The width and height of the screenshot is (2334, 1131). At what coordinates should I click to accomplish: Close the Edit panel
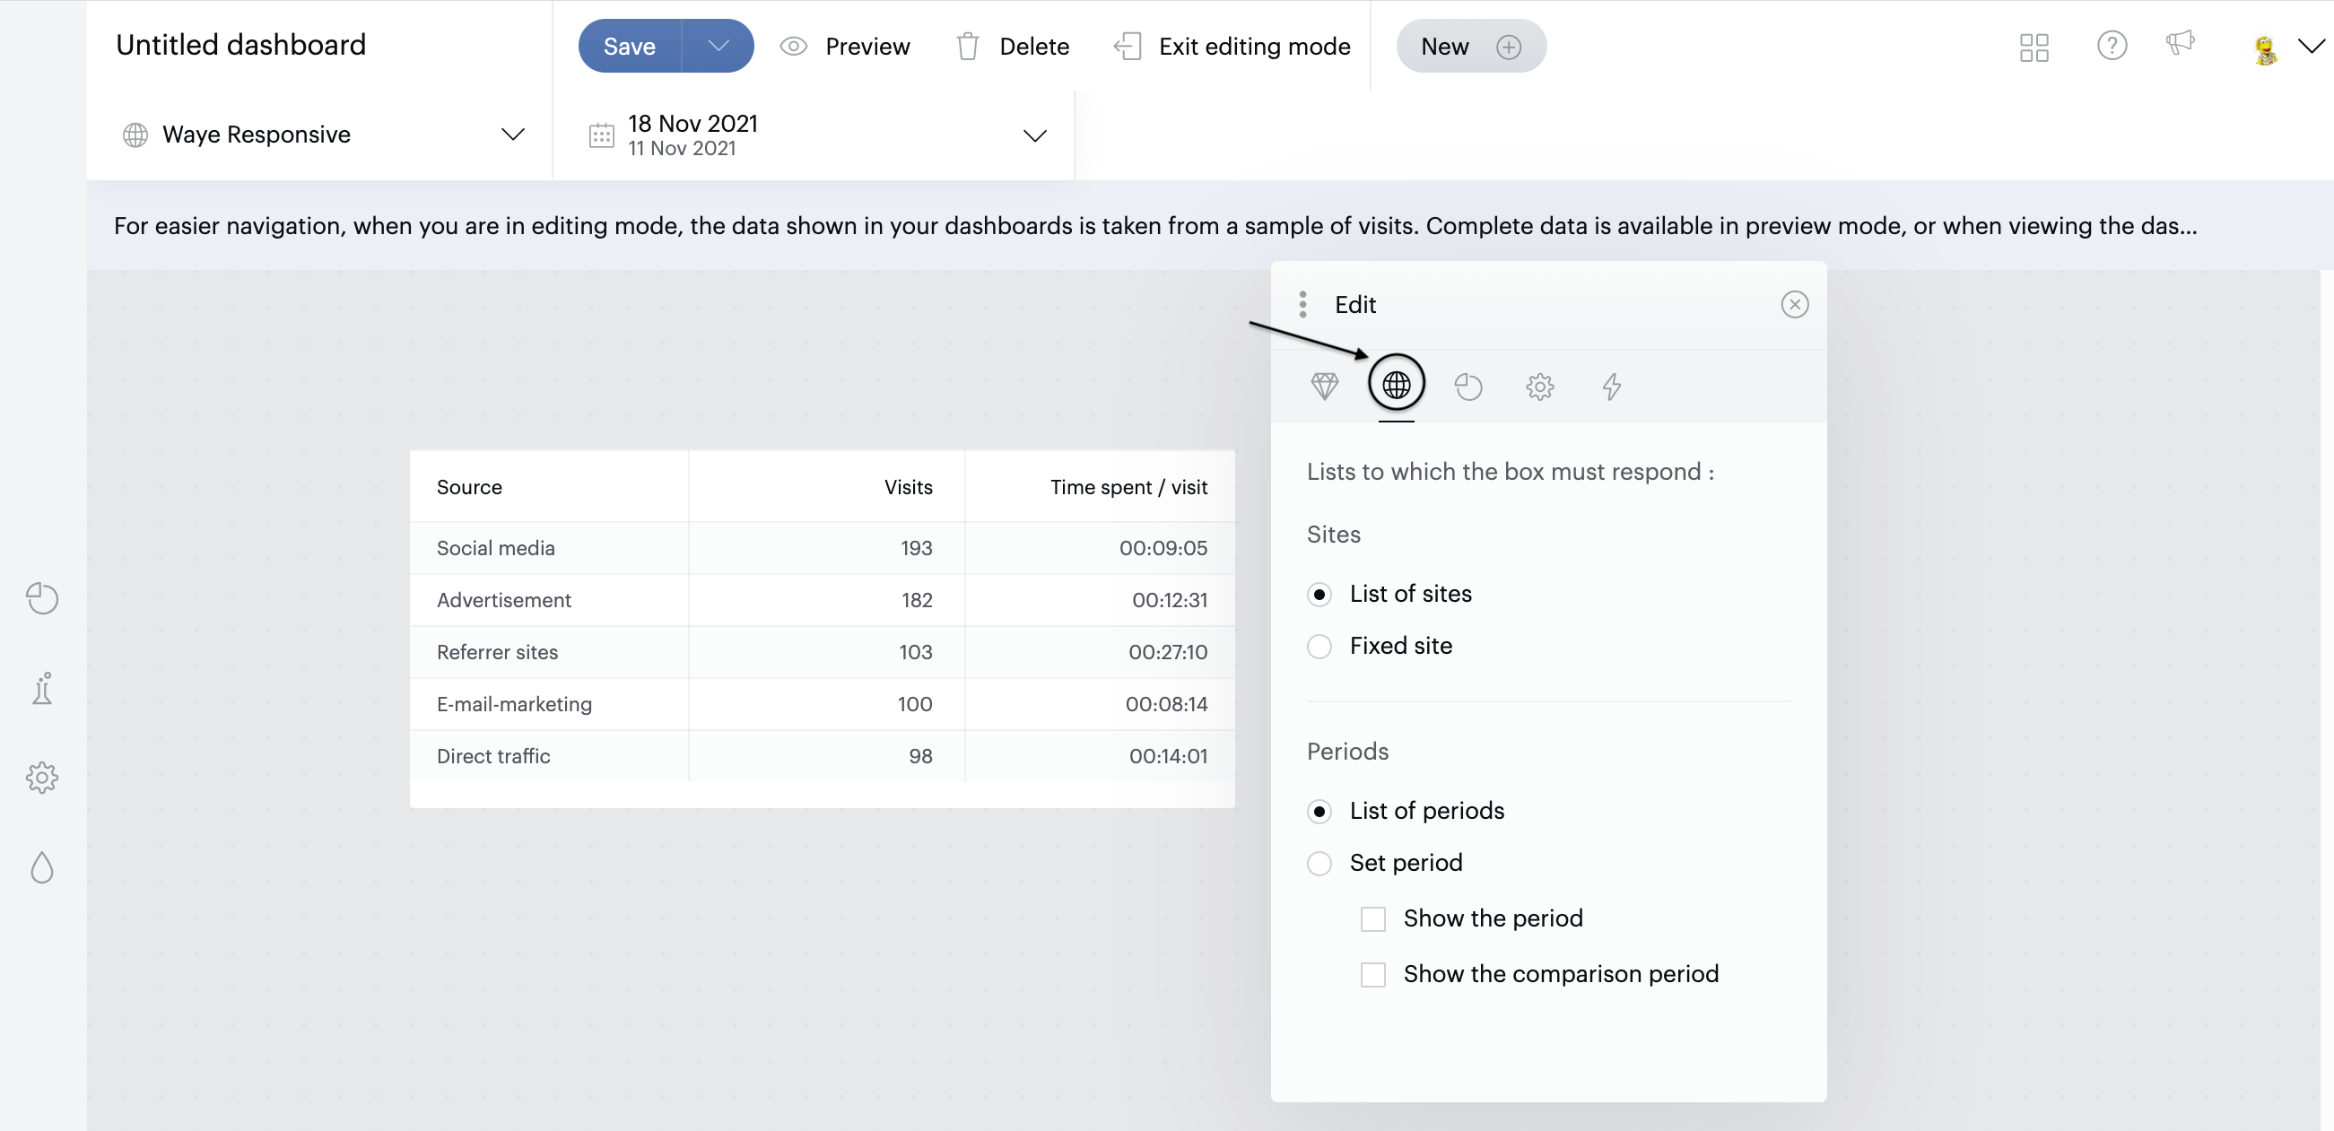pyautogui.click(x=1794, y=305)
